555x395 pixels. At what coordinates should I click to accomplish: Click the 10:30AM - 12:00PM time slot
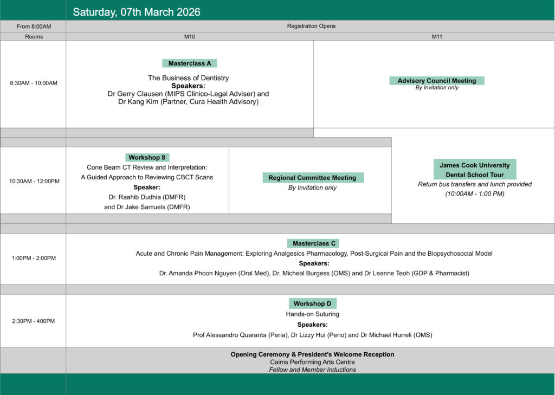click(x=34, y=181)
